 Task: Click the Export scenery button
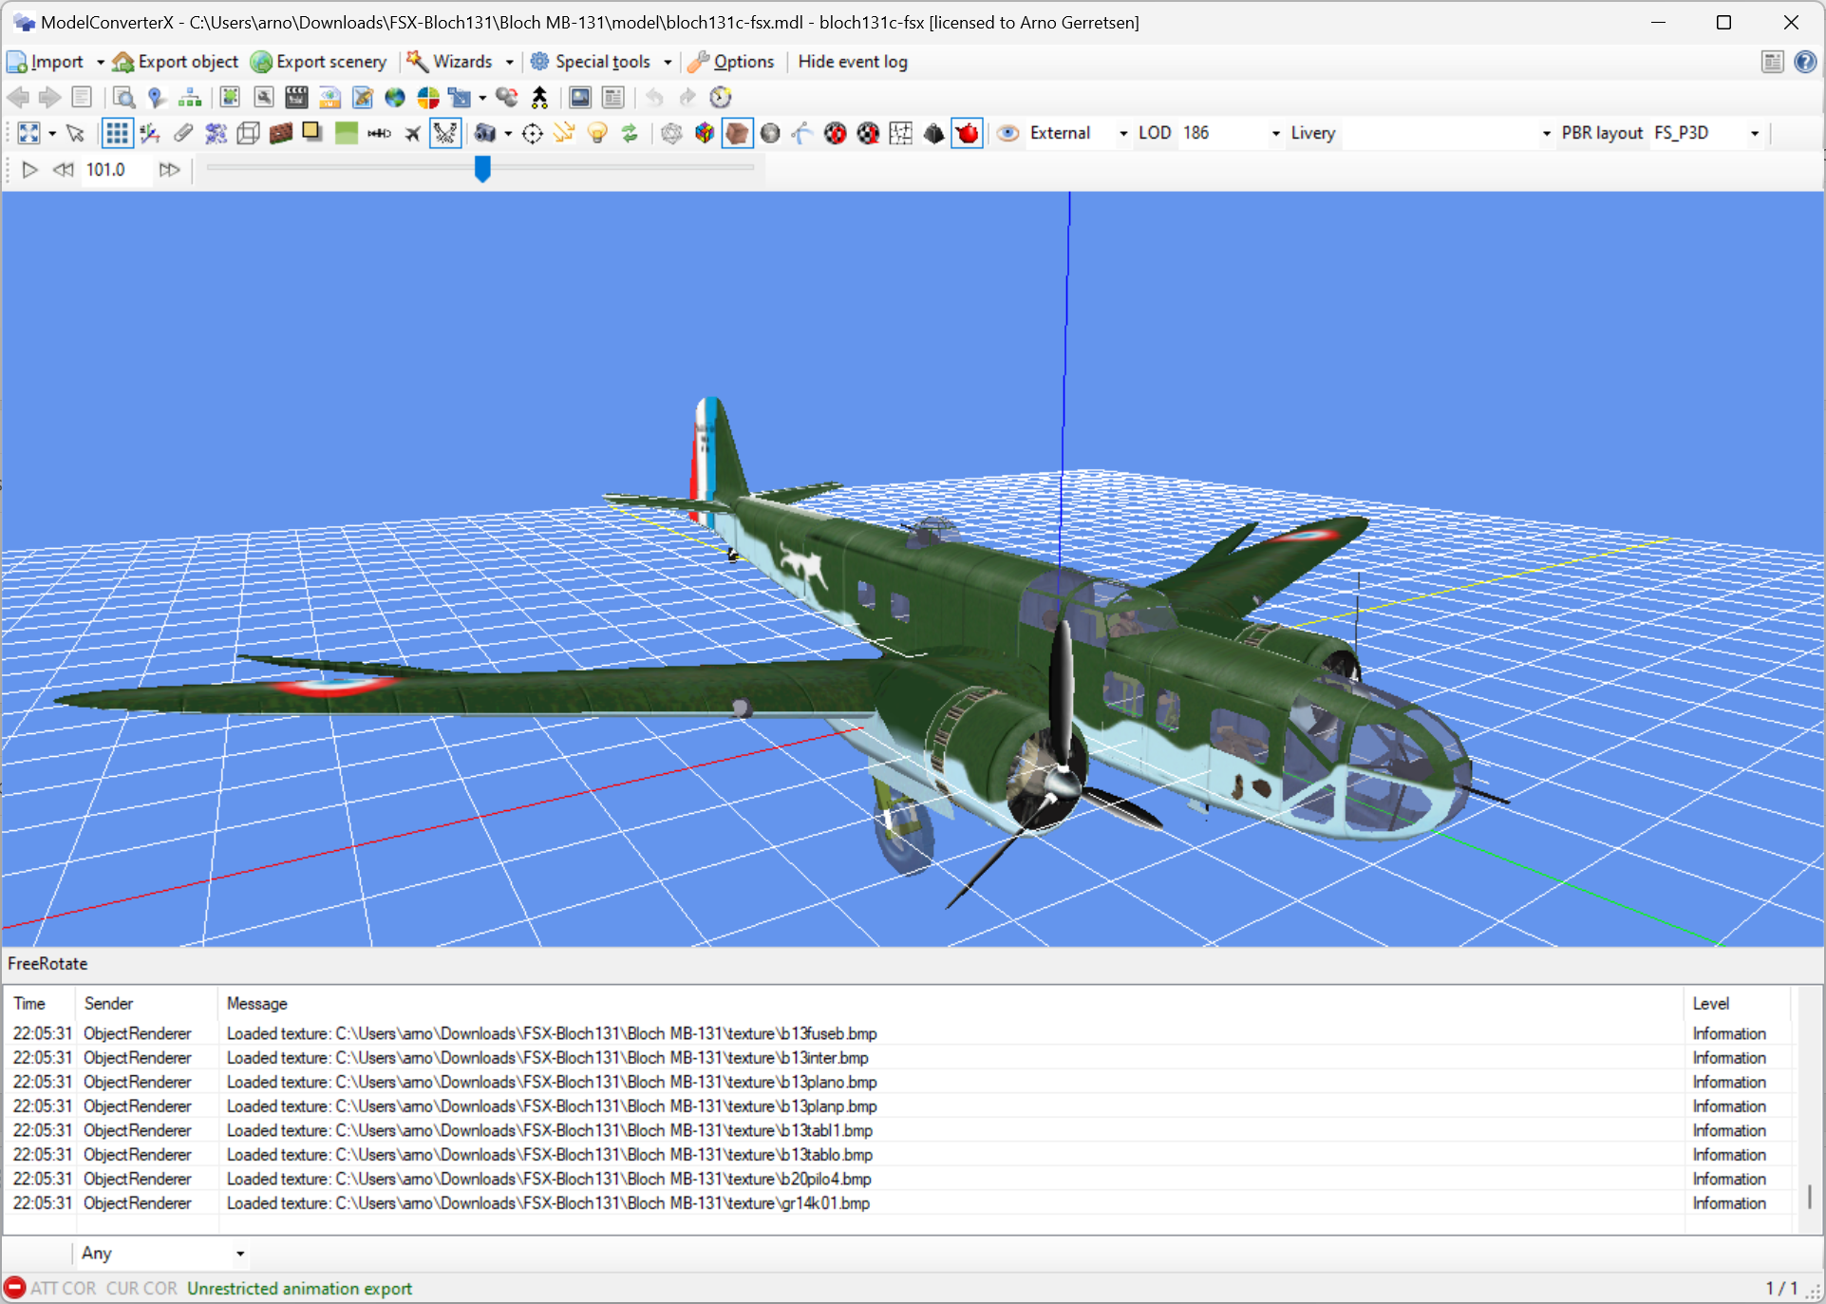click(319, 61)
